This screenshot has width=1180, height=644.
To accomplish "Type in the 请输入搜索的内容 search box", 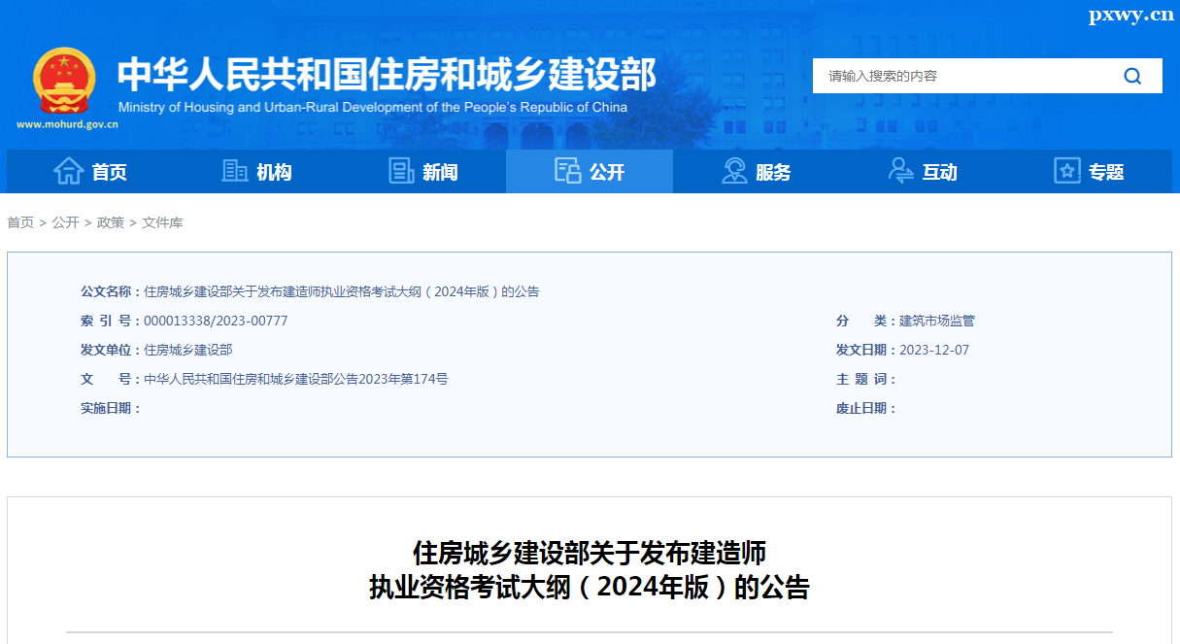I will tap(961, 76).
